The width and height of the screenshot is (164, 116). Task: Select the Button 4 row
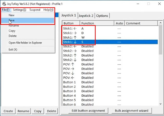click(110, 96)
